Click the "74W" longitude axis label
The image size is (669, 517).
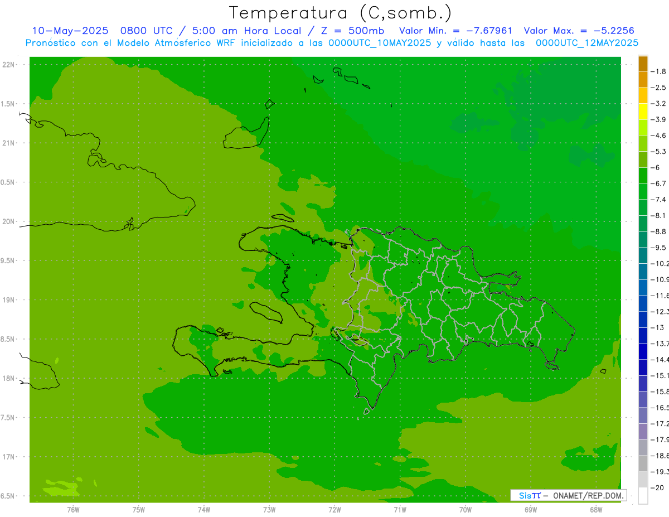[x=204, y=509]
